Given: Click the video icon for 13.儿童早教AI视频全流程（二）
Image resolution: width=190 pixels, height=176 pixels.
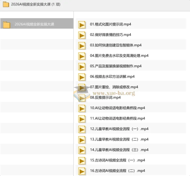Looking at the screenshot, I should (82, 140).
